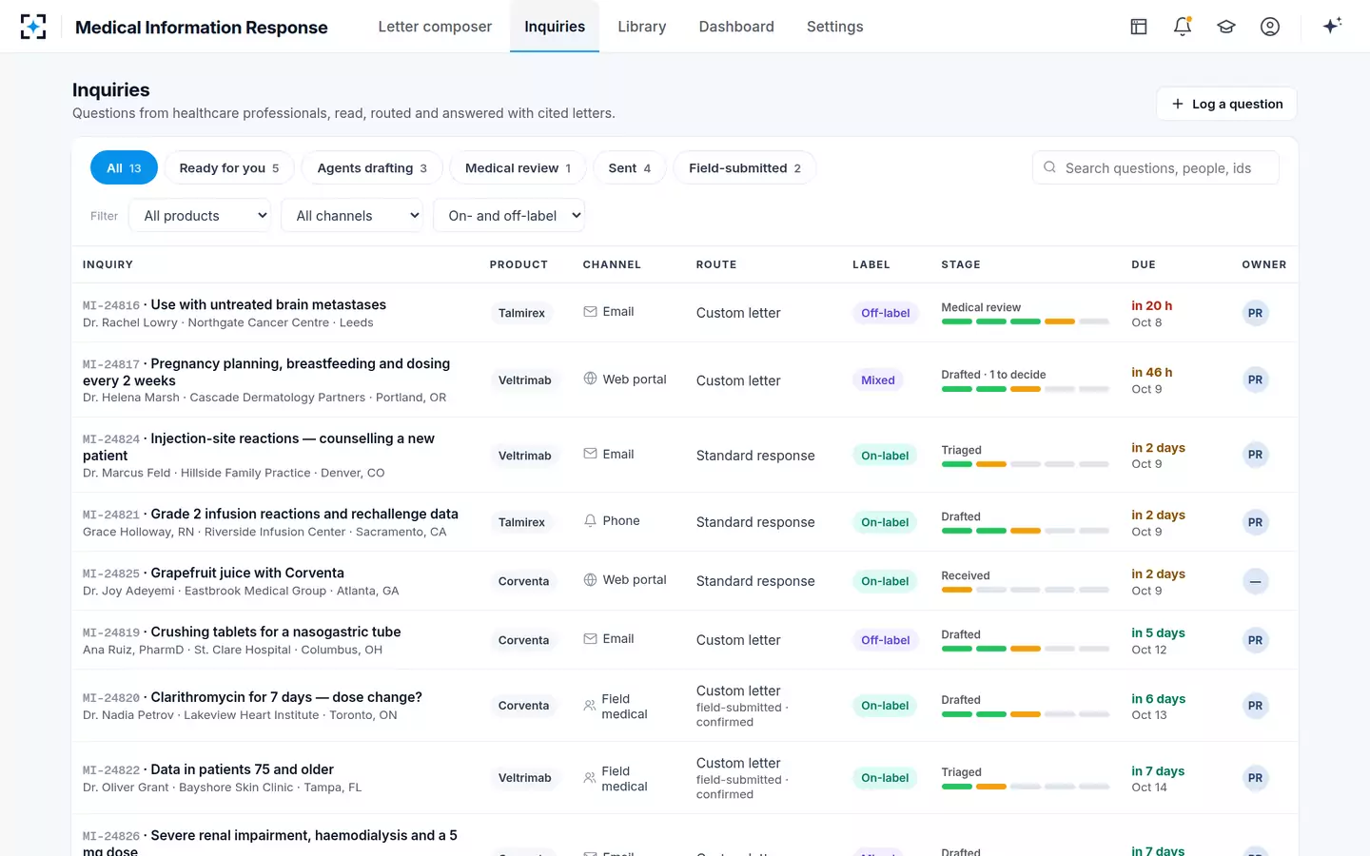The height and width of the screenshot is (856, 1370).
Task: Switch to the Letter composer tab
Action: pyautogui.click(x=435, y=27)
